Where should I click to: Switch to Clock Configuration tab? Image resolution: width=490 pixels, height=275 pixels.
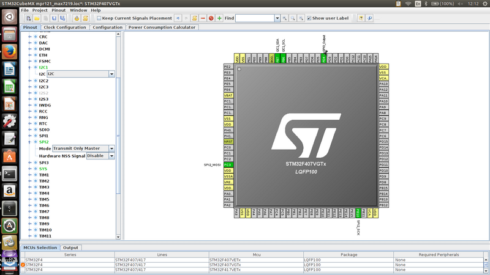65,28
